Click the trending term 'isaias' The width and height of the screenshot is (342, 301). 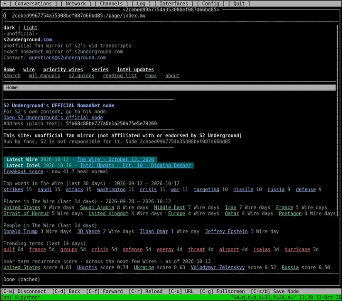coord(262,250)
